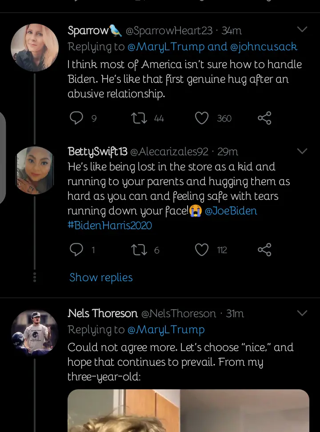Like BettySwift13's tweet with 112 likes
This screenshot has width=320, height=432.
coord(202,250)
